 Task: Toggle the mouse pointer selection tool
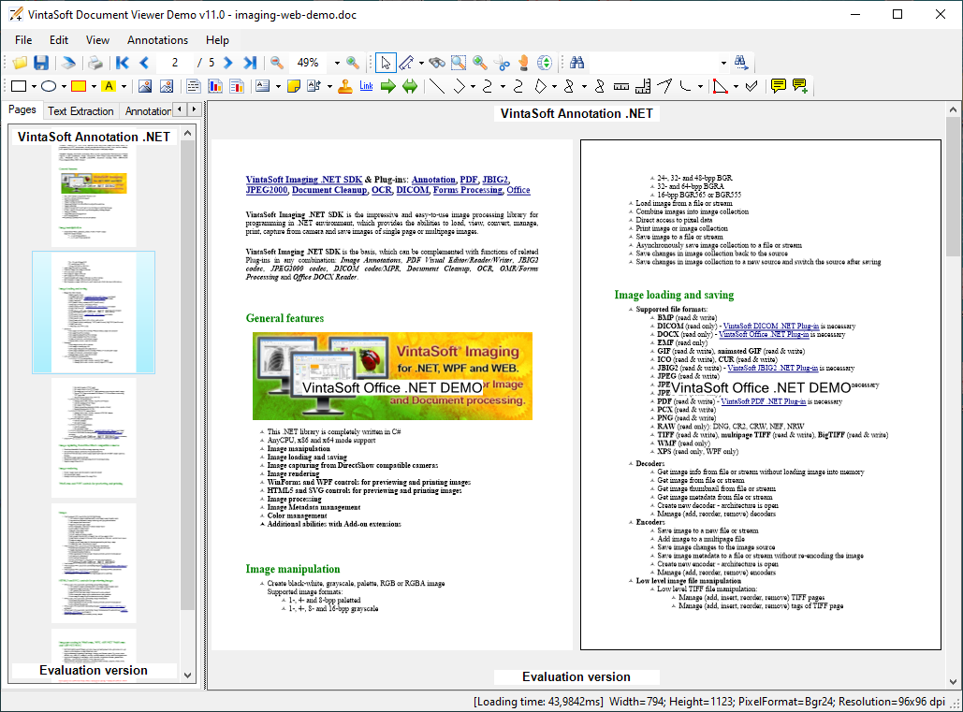pyautogui.click(x=385, y=63)
